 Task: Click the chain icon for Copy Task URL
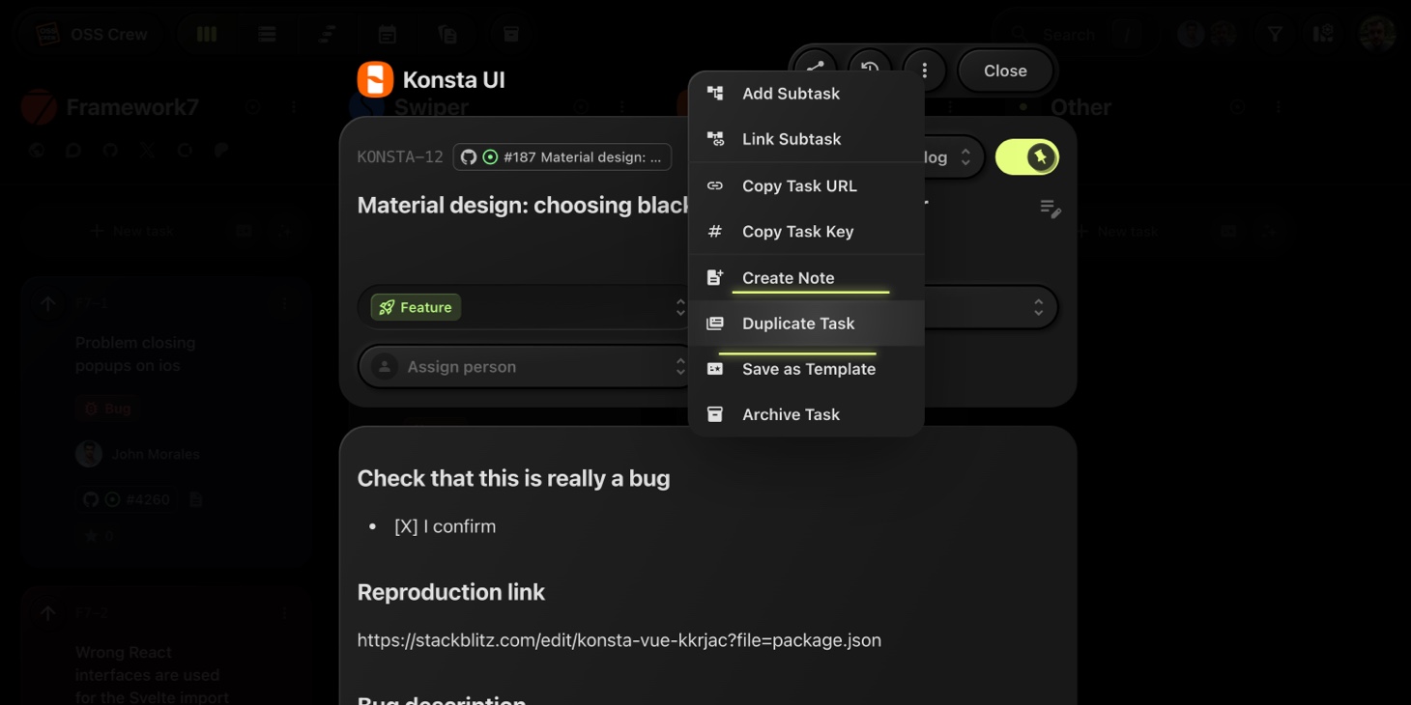715,186
